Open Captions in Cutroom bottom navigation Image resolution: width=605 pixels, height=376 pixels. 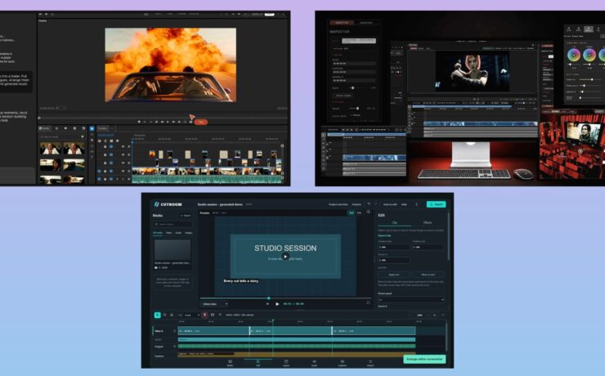[343, 363]
